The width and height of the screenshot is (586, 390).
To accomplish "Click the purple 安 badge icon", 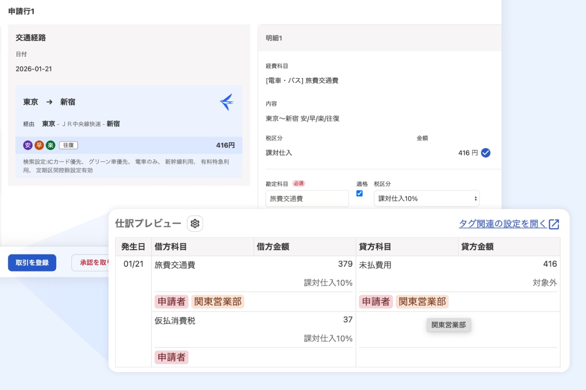I will coord(27,145).
